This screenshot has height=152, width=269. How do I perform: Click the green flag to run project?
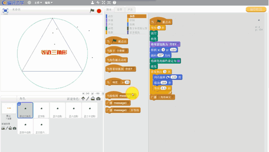click(x=92, y=11)
